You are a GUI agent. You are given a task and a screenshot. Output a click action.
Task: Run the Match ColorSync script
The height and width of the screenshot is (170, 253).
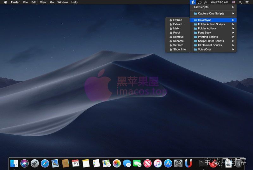coord(177,28)
